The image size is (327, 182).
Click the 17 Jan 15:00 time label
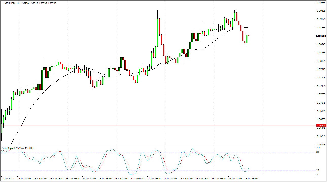(x=154, y=179)
